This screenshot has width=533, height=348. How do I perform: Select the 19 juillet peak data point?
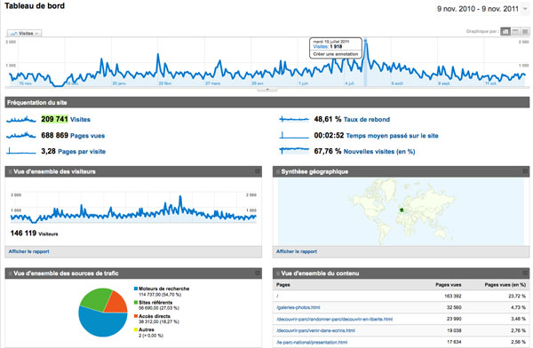[x=365, y=41]
